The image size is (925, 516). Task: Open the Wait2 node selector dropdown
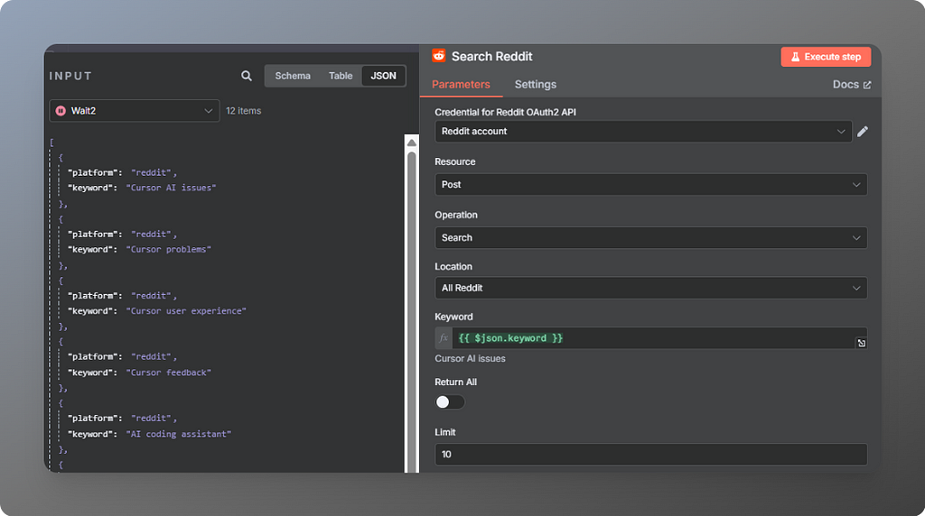point(135,111)
